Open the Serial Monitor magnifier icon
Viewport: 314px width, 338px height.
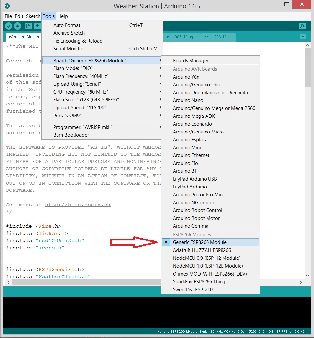302,26
